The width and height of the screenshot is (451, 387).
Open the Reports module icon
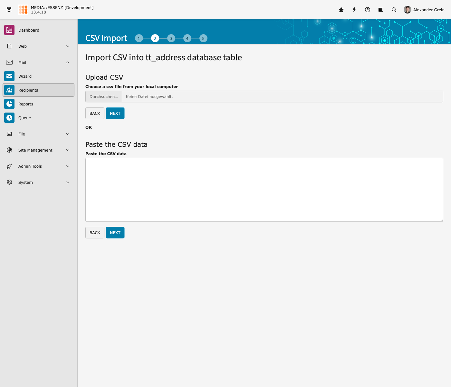coord(9,104)
